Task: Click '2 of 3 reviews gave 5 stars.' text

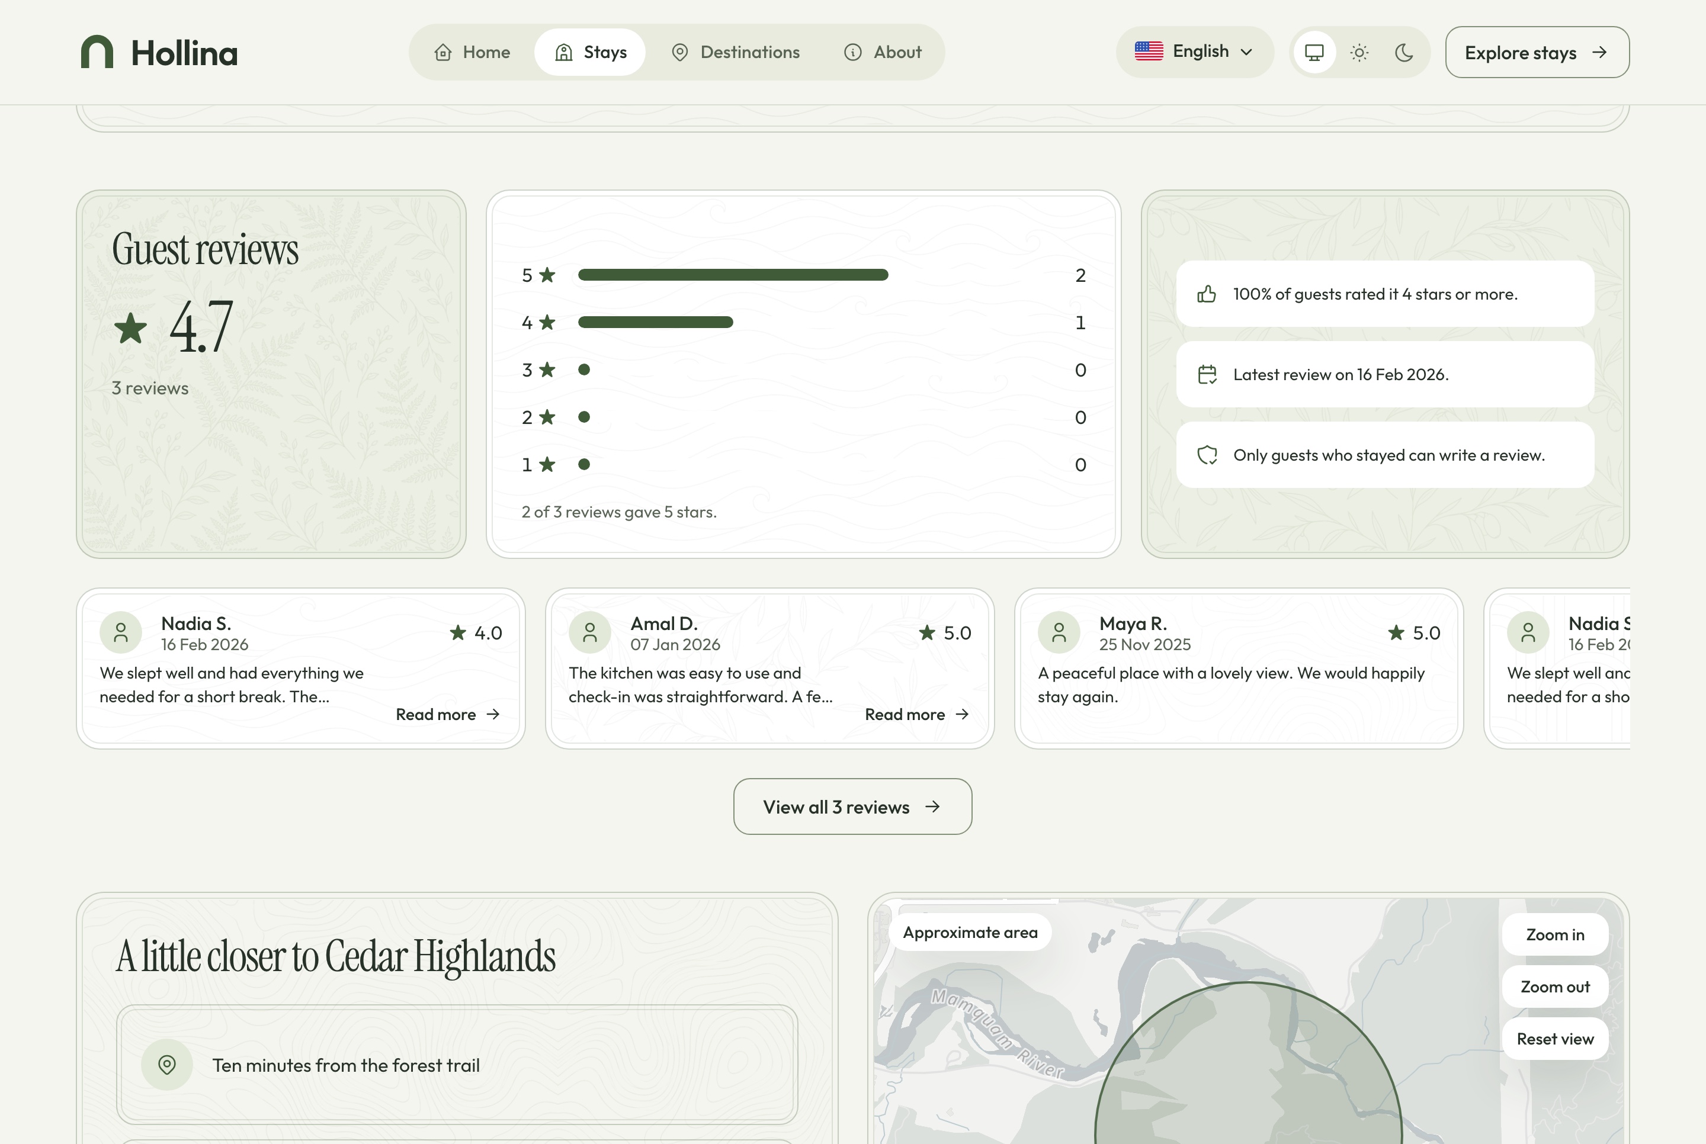Action: [x=619, y=512]
